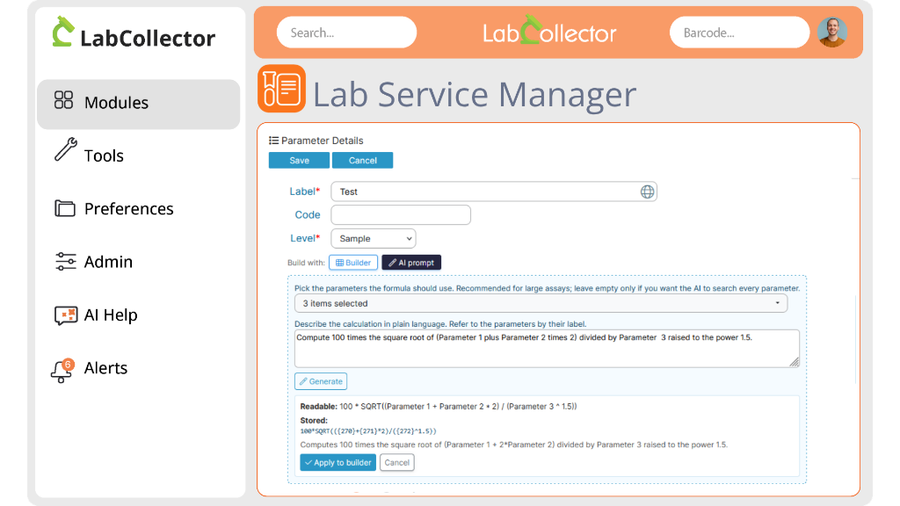Screen dimensions: 900x506
Task: Click the Alerts bell icon with badge
Action: click(62, 370)
